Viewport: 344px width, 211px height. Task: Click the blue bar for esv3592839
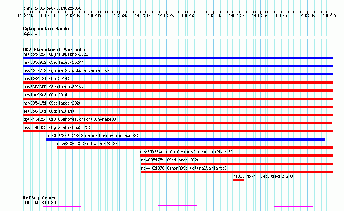(x=186, y=139)
